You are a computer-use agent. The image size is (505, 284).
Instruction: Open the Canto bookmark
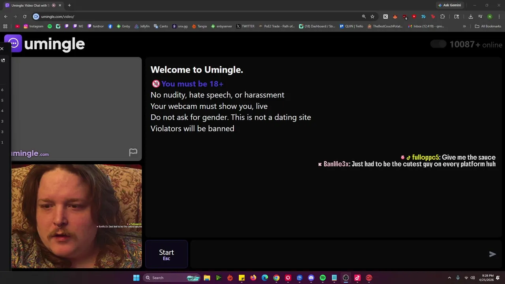coord(161,26)
